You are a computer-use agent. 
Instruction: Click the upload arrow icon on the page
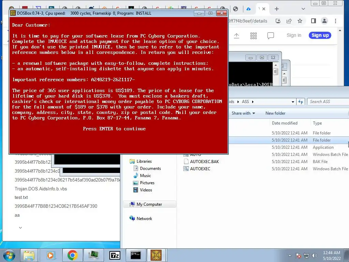point(237,35)
